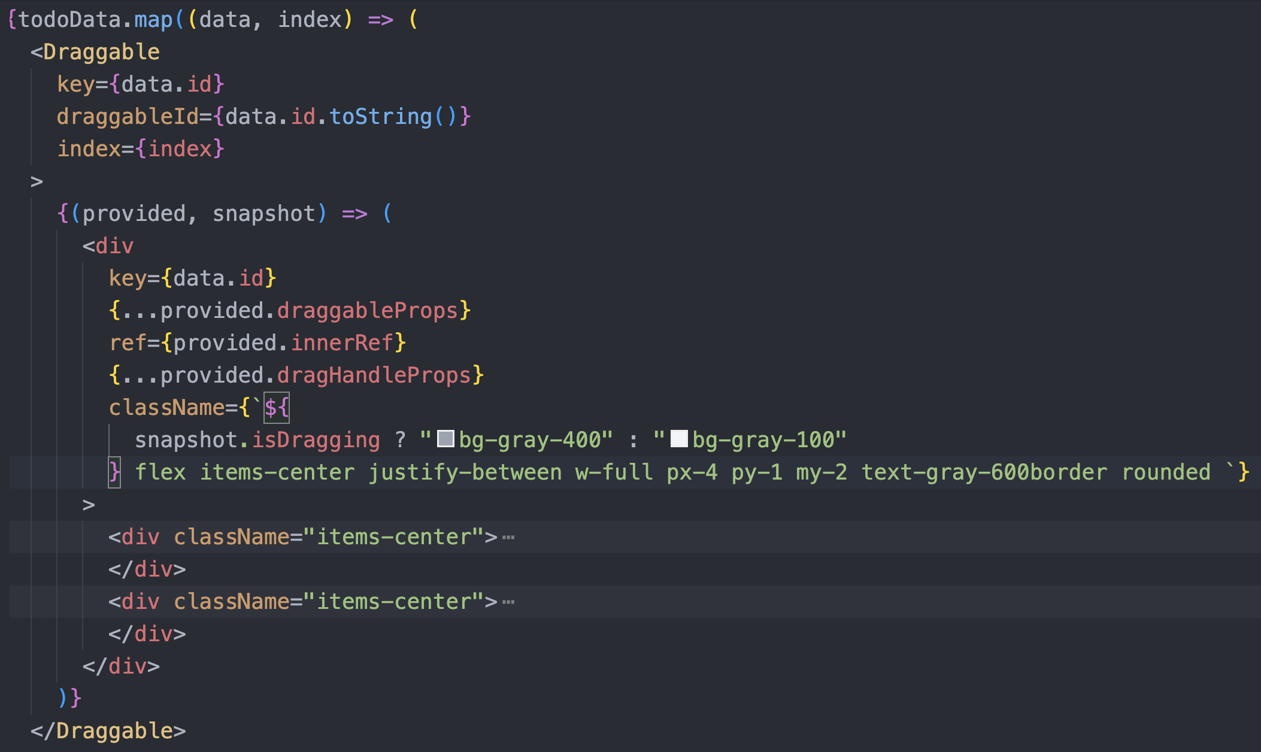Click on the todoData variable
The image size is (1261, 752).
(x=69, y=20)
